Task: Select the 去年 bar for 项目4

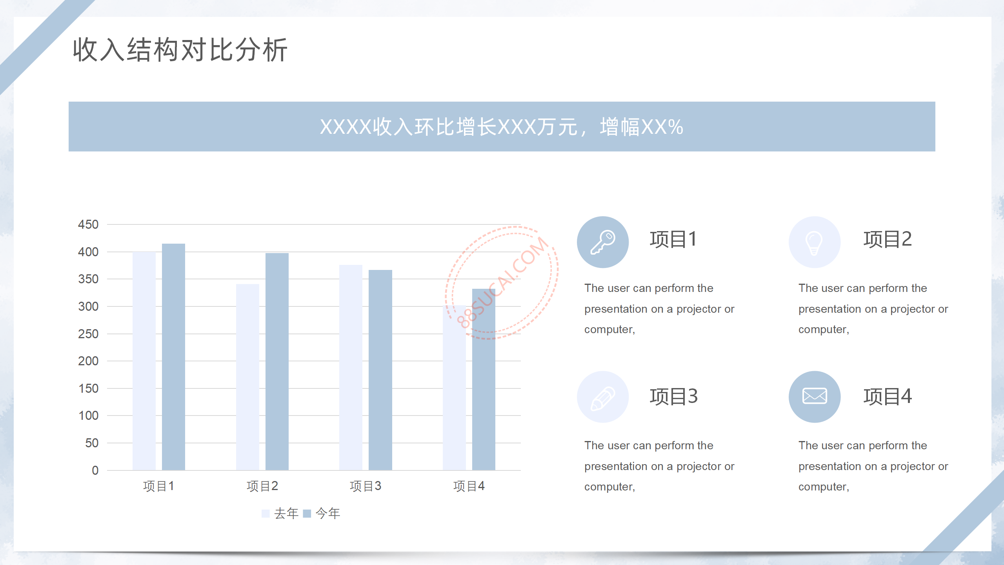Action: 454,388
